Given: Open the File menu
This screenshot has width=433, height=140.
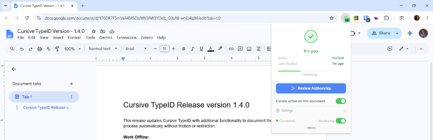Looking at the screenshot, I should [x=21, y=38].
